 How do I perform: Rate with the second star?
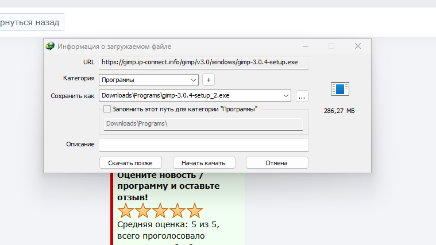(143, 210)
